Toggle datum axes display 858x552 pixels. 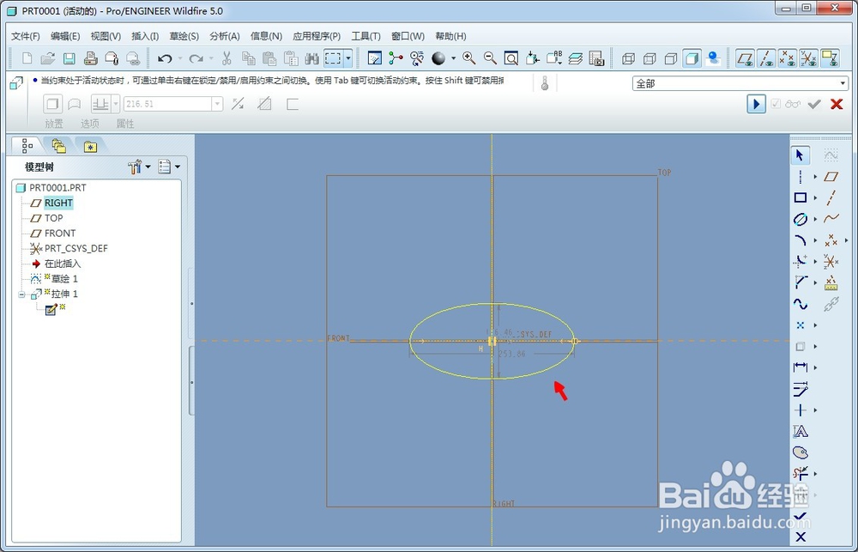click(766, 58)
